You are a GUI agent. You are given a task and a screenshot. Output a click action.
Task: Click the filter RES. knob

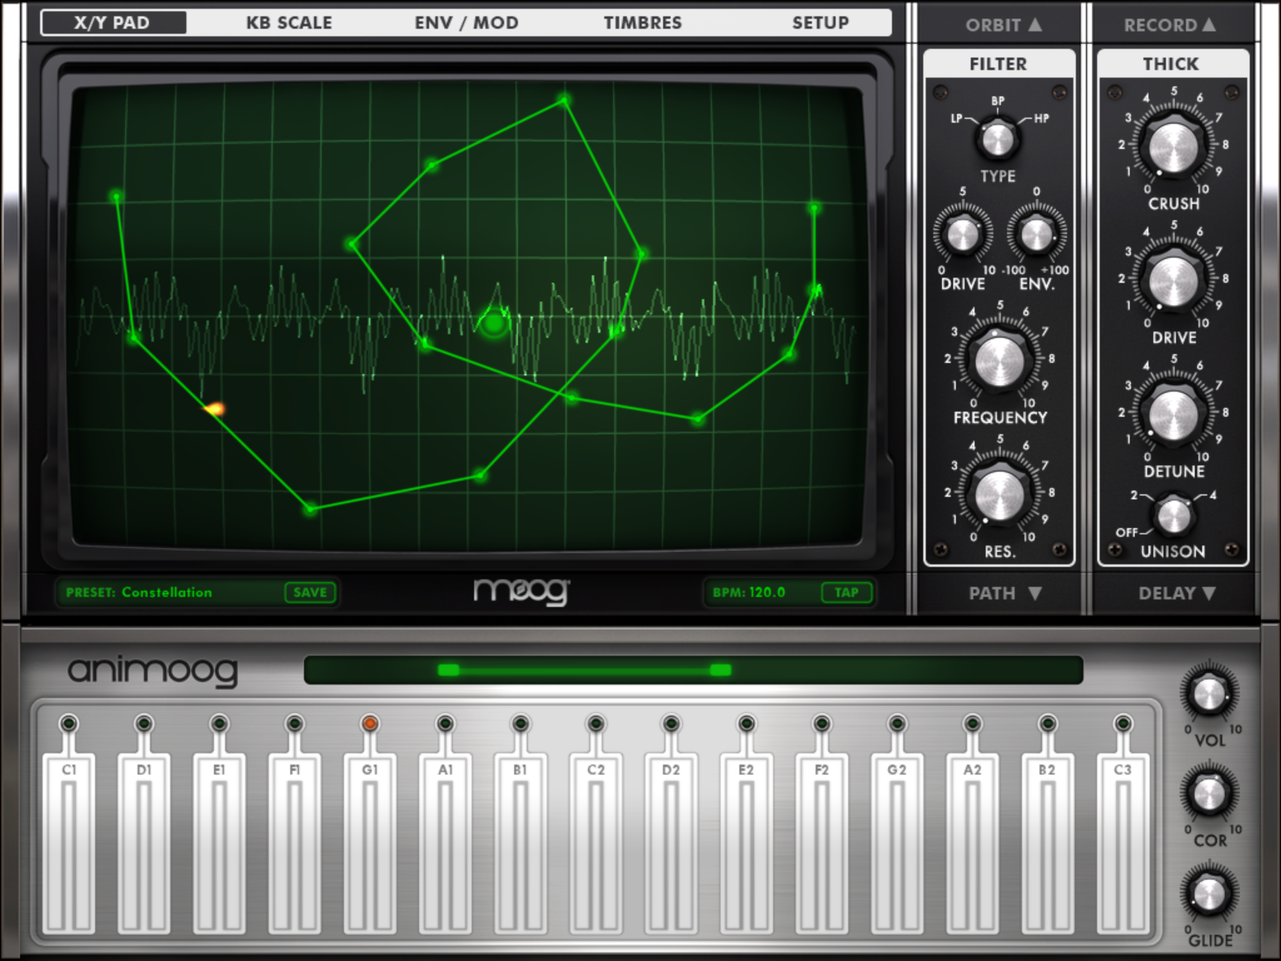tap(999, 495)
